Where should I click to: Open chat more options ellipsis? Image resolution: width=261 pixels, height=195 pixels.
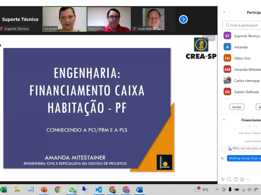tap(248, 179)
